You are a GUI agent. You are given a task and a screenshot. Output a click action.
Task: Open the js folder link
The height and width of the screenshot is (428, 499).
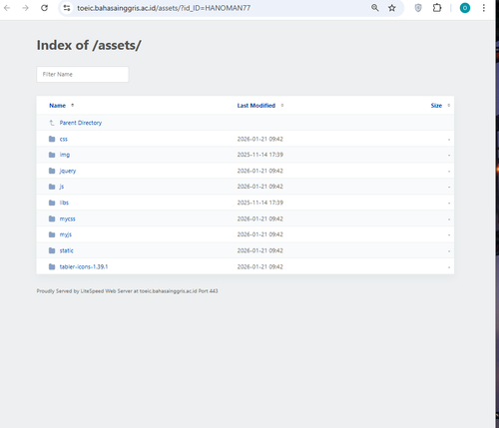coord(62,187)
